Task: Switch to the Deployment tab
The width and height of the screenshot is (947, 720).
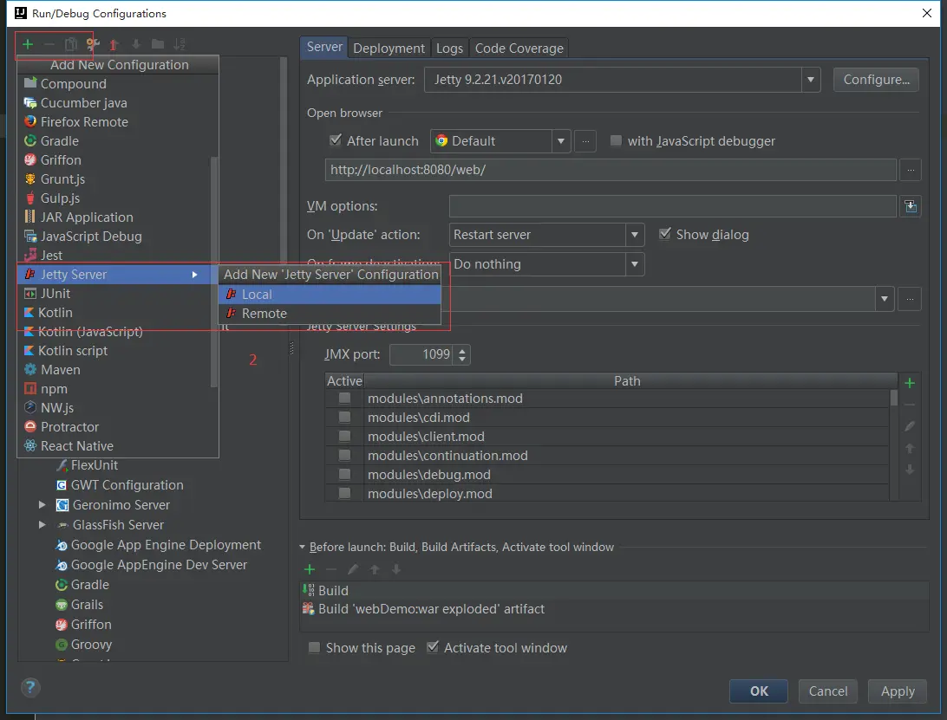Action: (x=389, y=49)
